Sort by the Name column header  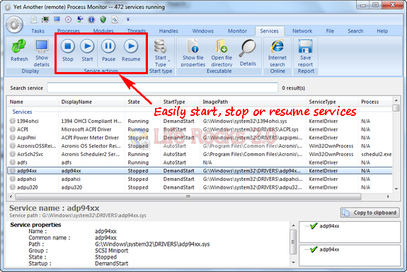pos(33,102)
